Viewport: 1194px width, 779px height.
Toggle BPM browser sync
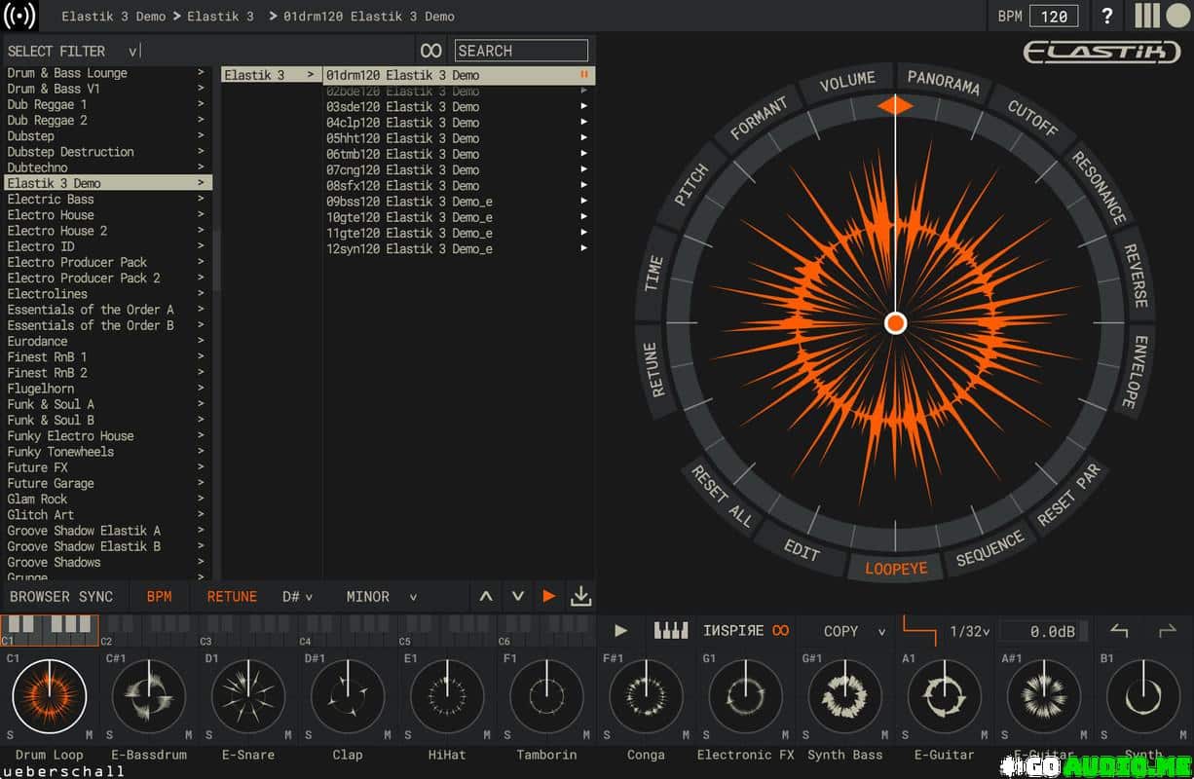coord(159,596)
